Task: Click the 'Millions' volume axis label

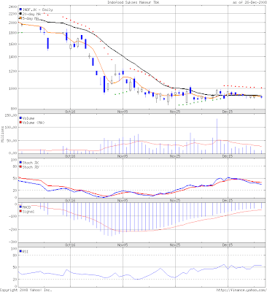Action: pyautogui.click(x=2, y=134)
